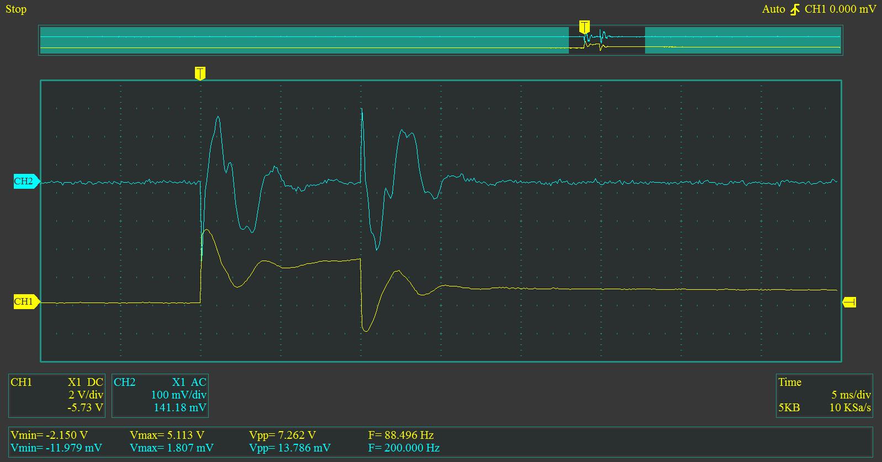The width and height of the screenshot is (882, 462).
Task: Click the -5.73 V offset value
Action: coord(84,408)
